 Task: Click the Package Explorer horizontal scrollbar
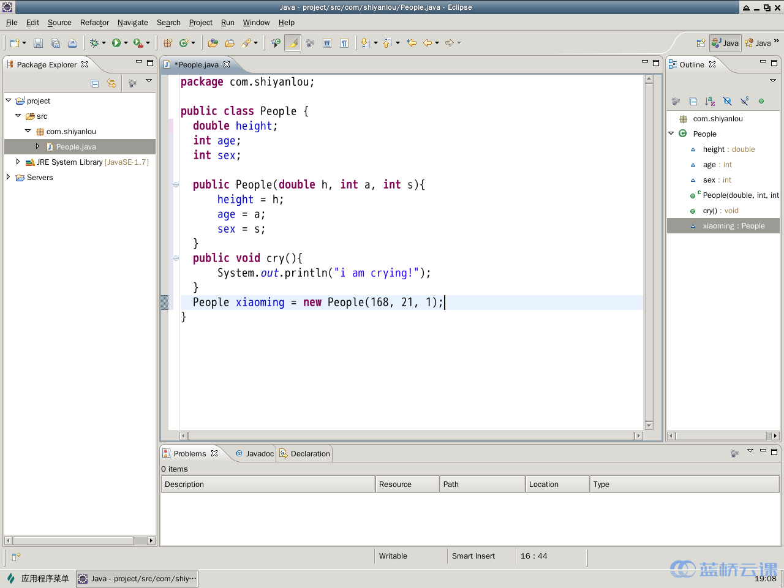tap(80, 541)
